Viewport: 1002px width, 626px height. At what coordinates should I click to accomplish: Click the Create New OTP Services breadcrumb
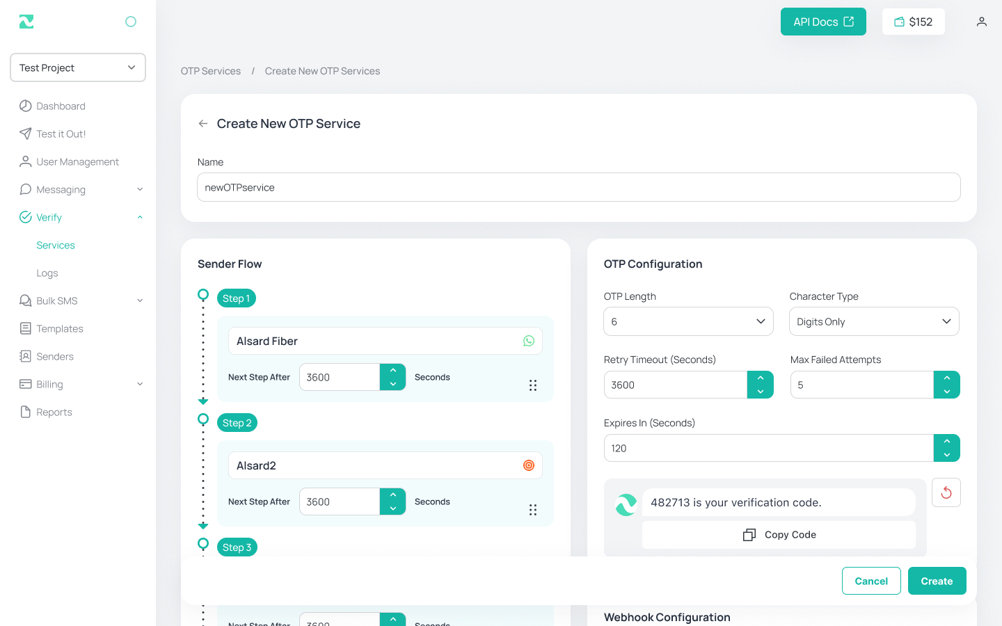point(322,71)
